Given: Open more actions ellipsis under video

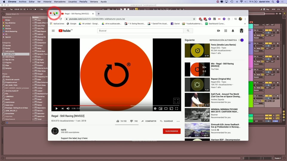Looking at the screenshot, I should tap(178, 121).
